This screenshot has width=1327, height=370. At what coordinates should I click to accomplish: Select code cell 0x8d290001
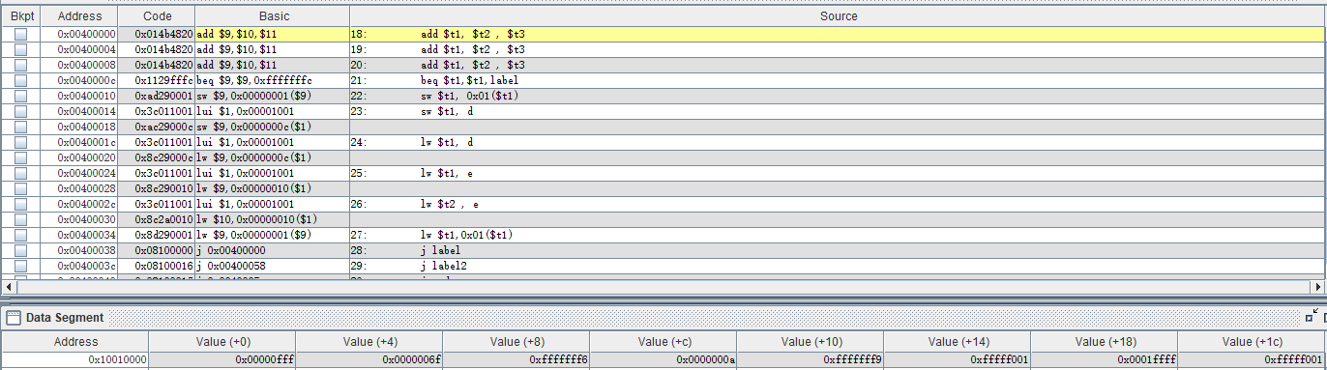point(157,235)
